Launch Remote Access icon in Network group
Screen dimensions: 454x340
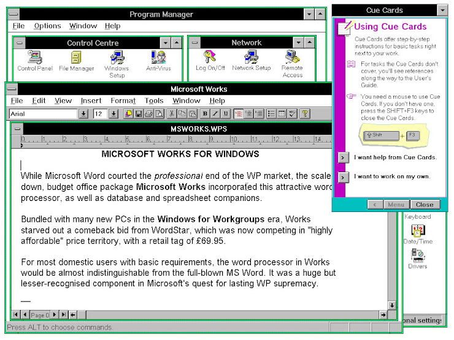tap(293, 64)
